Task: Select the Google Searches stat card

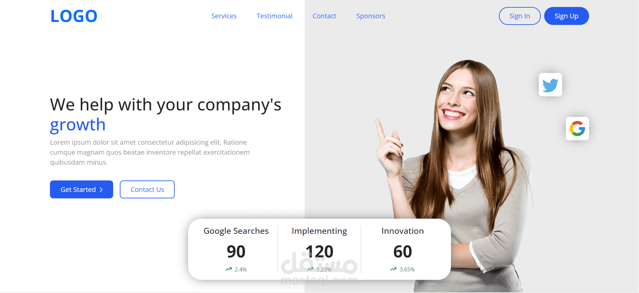Action: [236, 249]
